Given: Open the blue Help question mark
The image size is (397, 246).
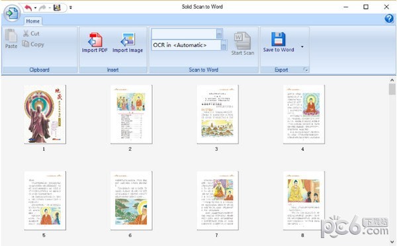Looking at the screenshot, I should [389, 19].
